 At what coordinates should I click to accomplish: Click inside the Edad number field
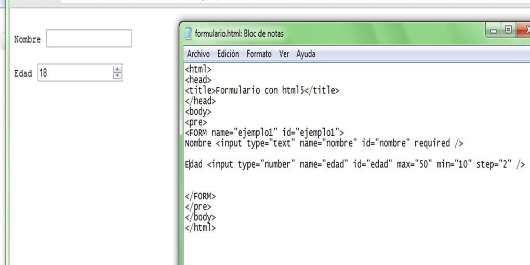[75, 73]
